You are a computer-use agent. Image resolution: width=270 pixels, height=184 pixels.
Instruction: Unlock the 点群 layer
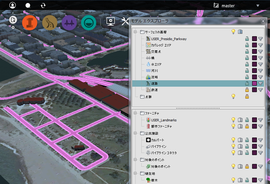(x=247, y=96)
